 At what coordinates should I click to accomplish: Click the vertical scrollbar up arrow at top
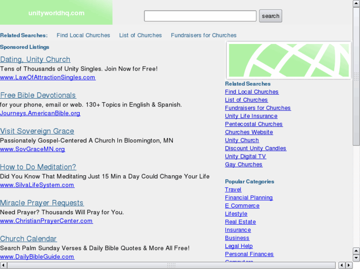coord(356,3)
